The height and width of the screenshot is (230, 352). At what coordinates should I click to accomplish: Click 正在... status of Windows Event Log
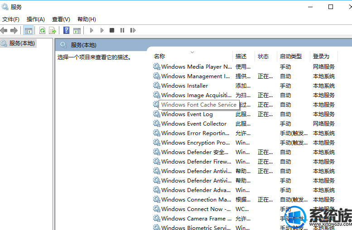265,114
